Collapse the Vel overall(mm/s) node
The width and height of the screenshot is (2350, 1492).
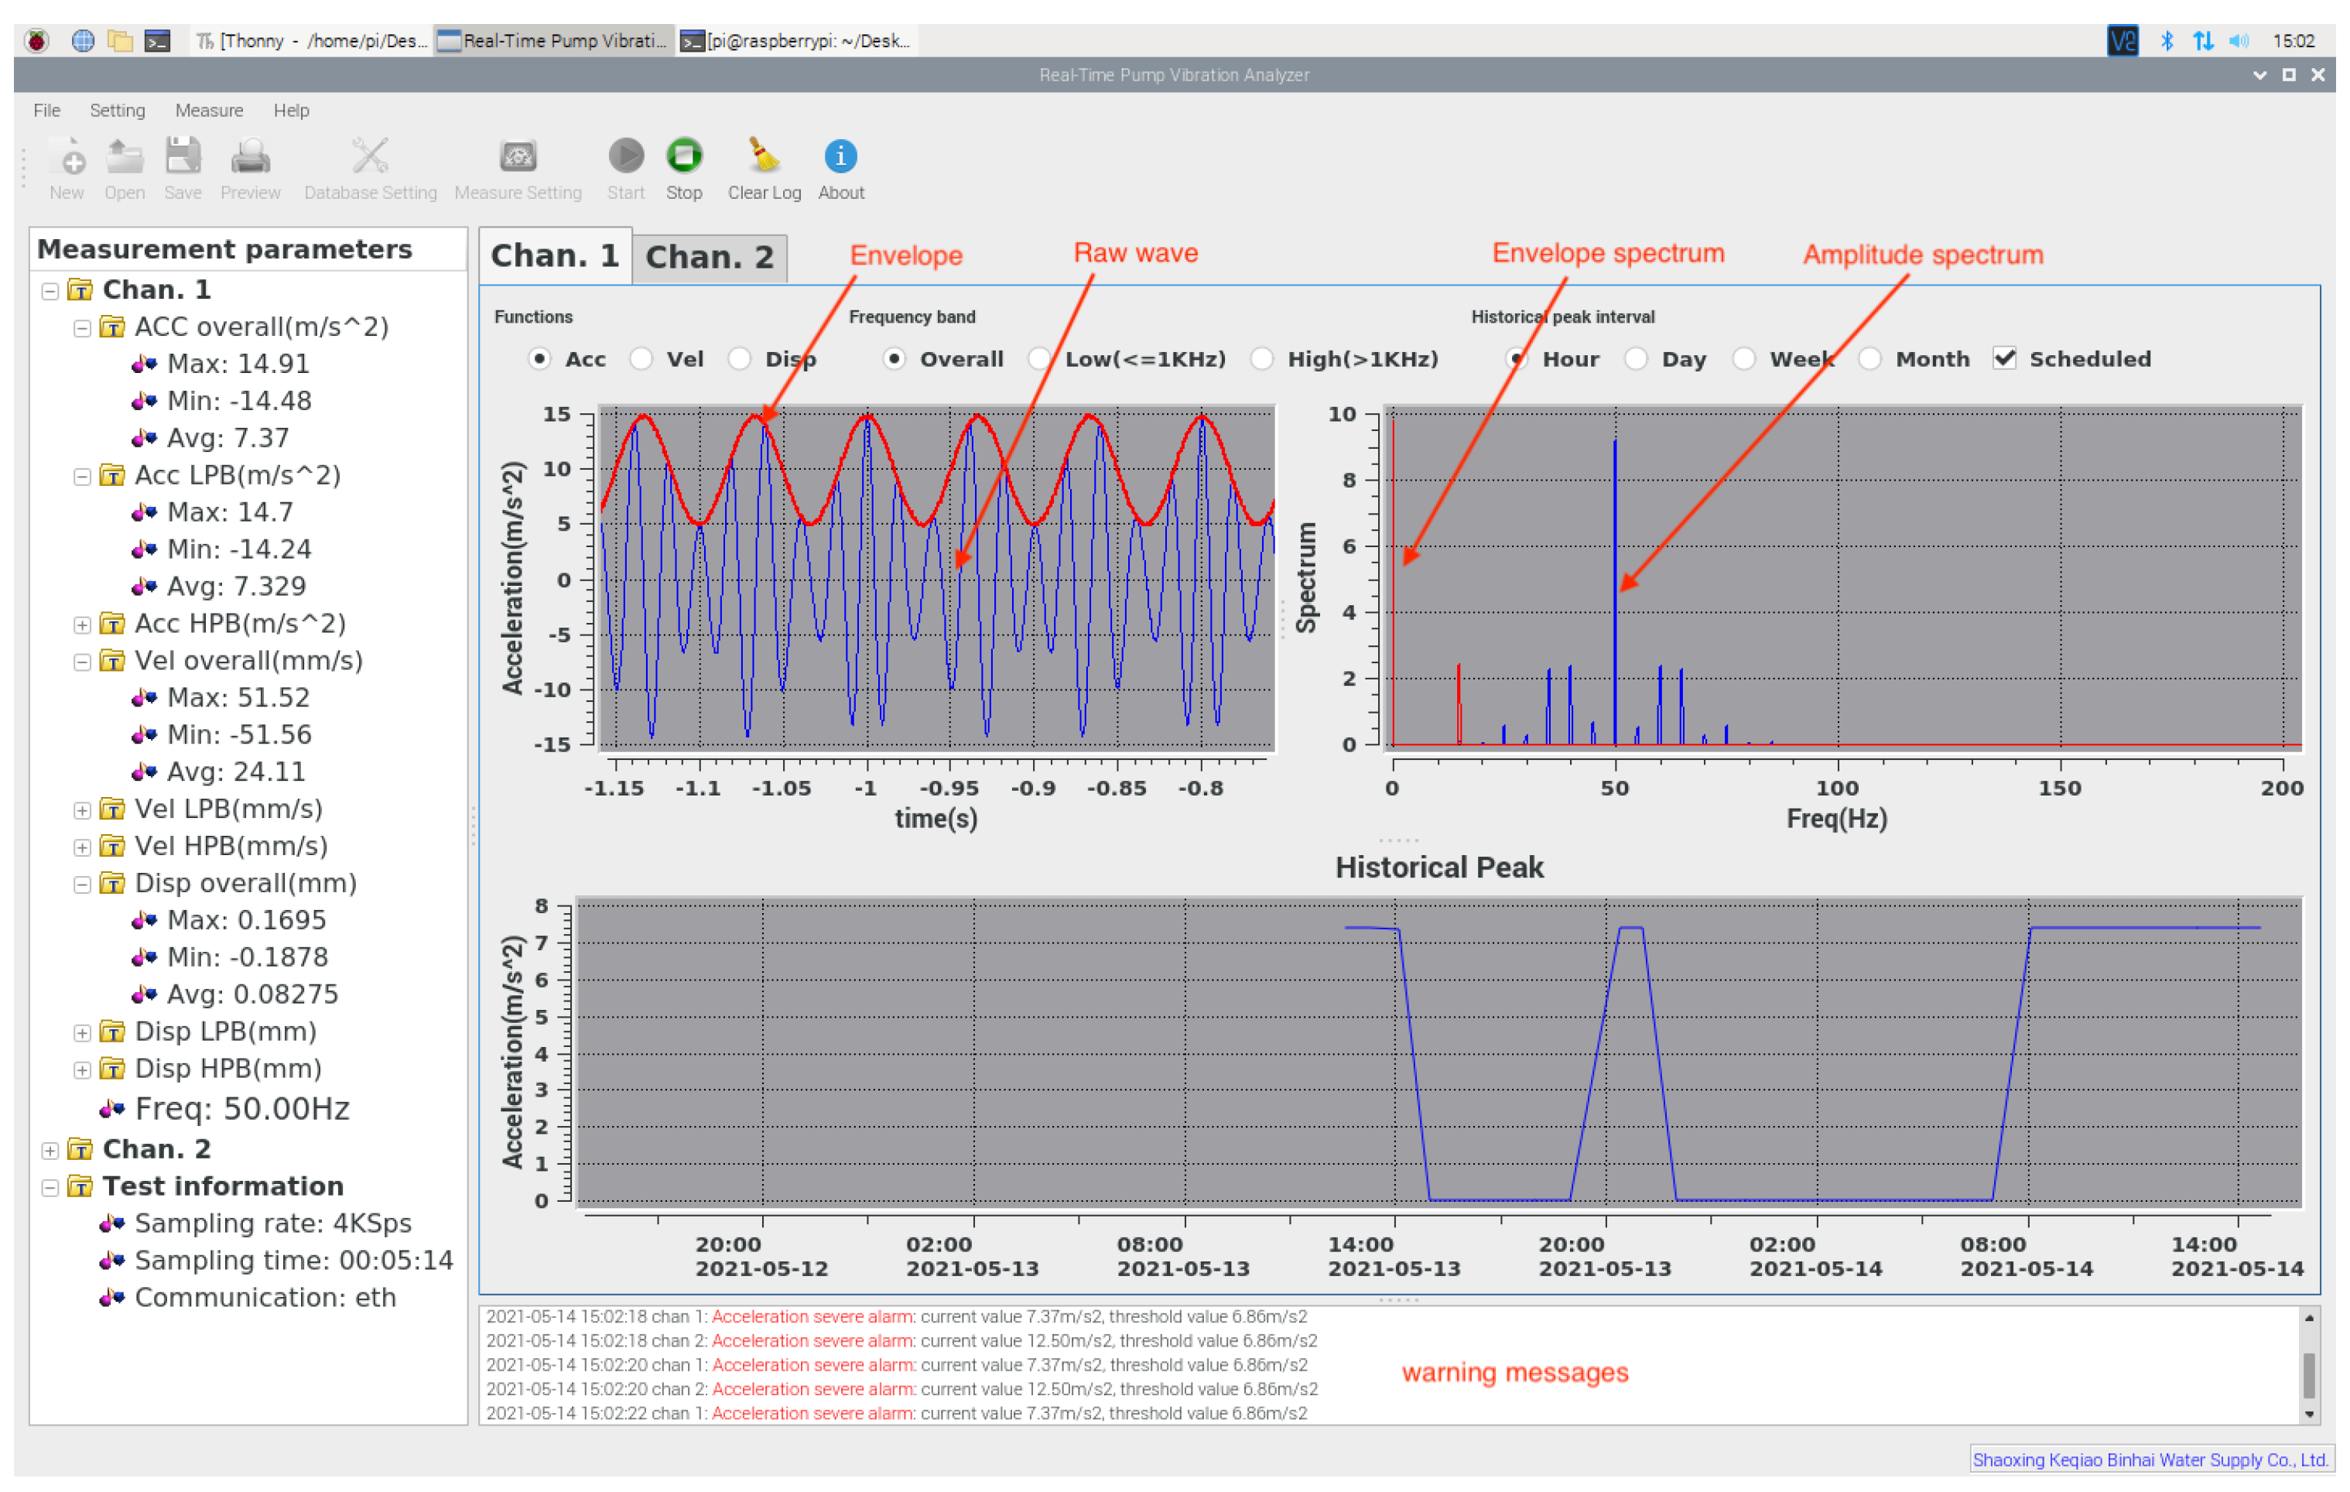[83, 662]
